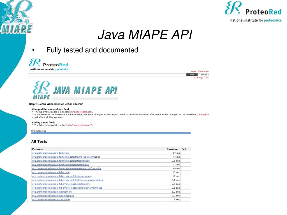Click the Java MIAPE API banner image

coord(75,90)
